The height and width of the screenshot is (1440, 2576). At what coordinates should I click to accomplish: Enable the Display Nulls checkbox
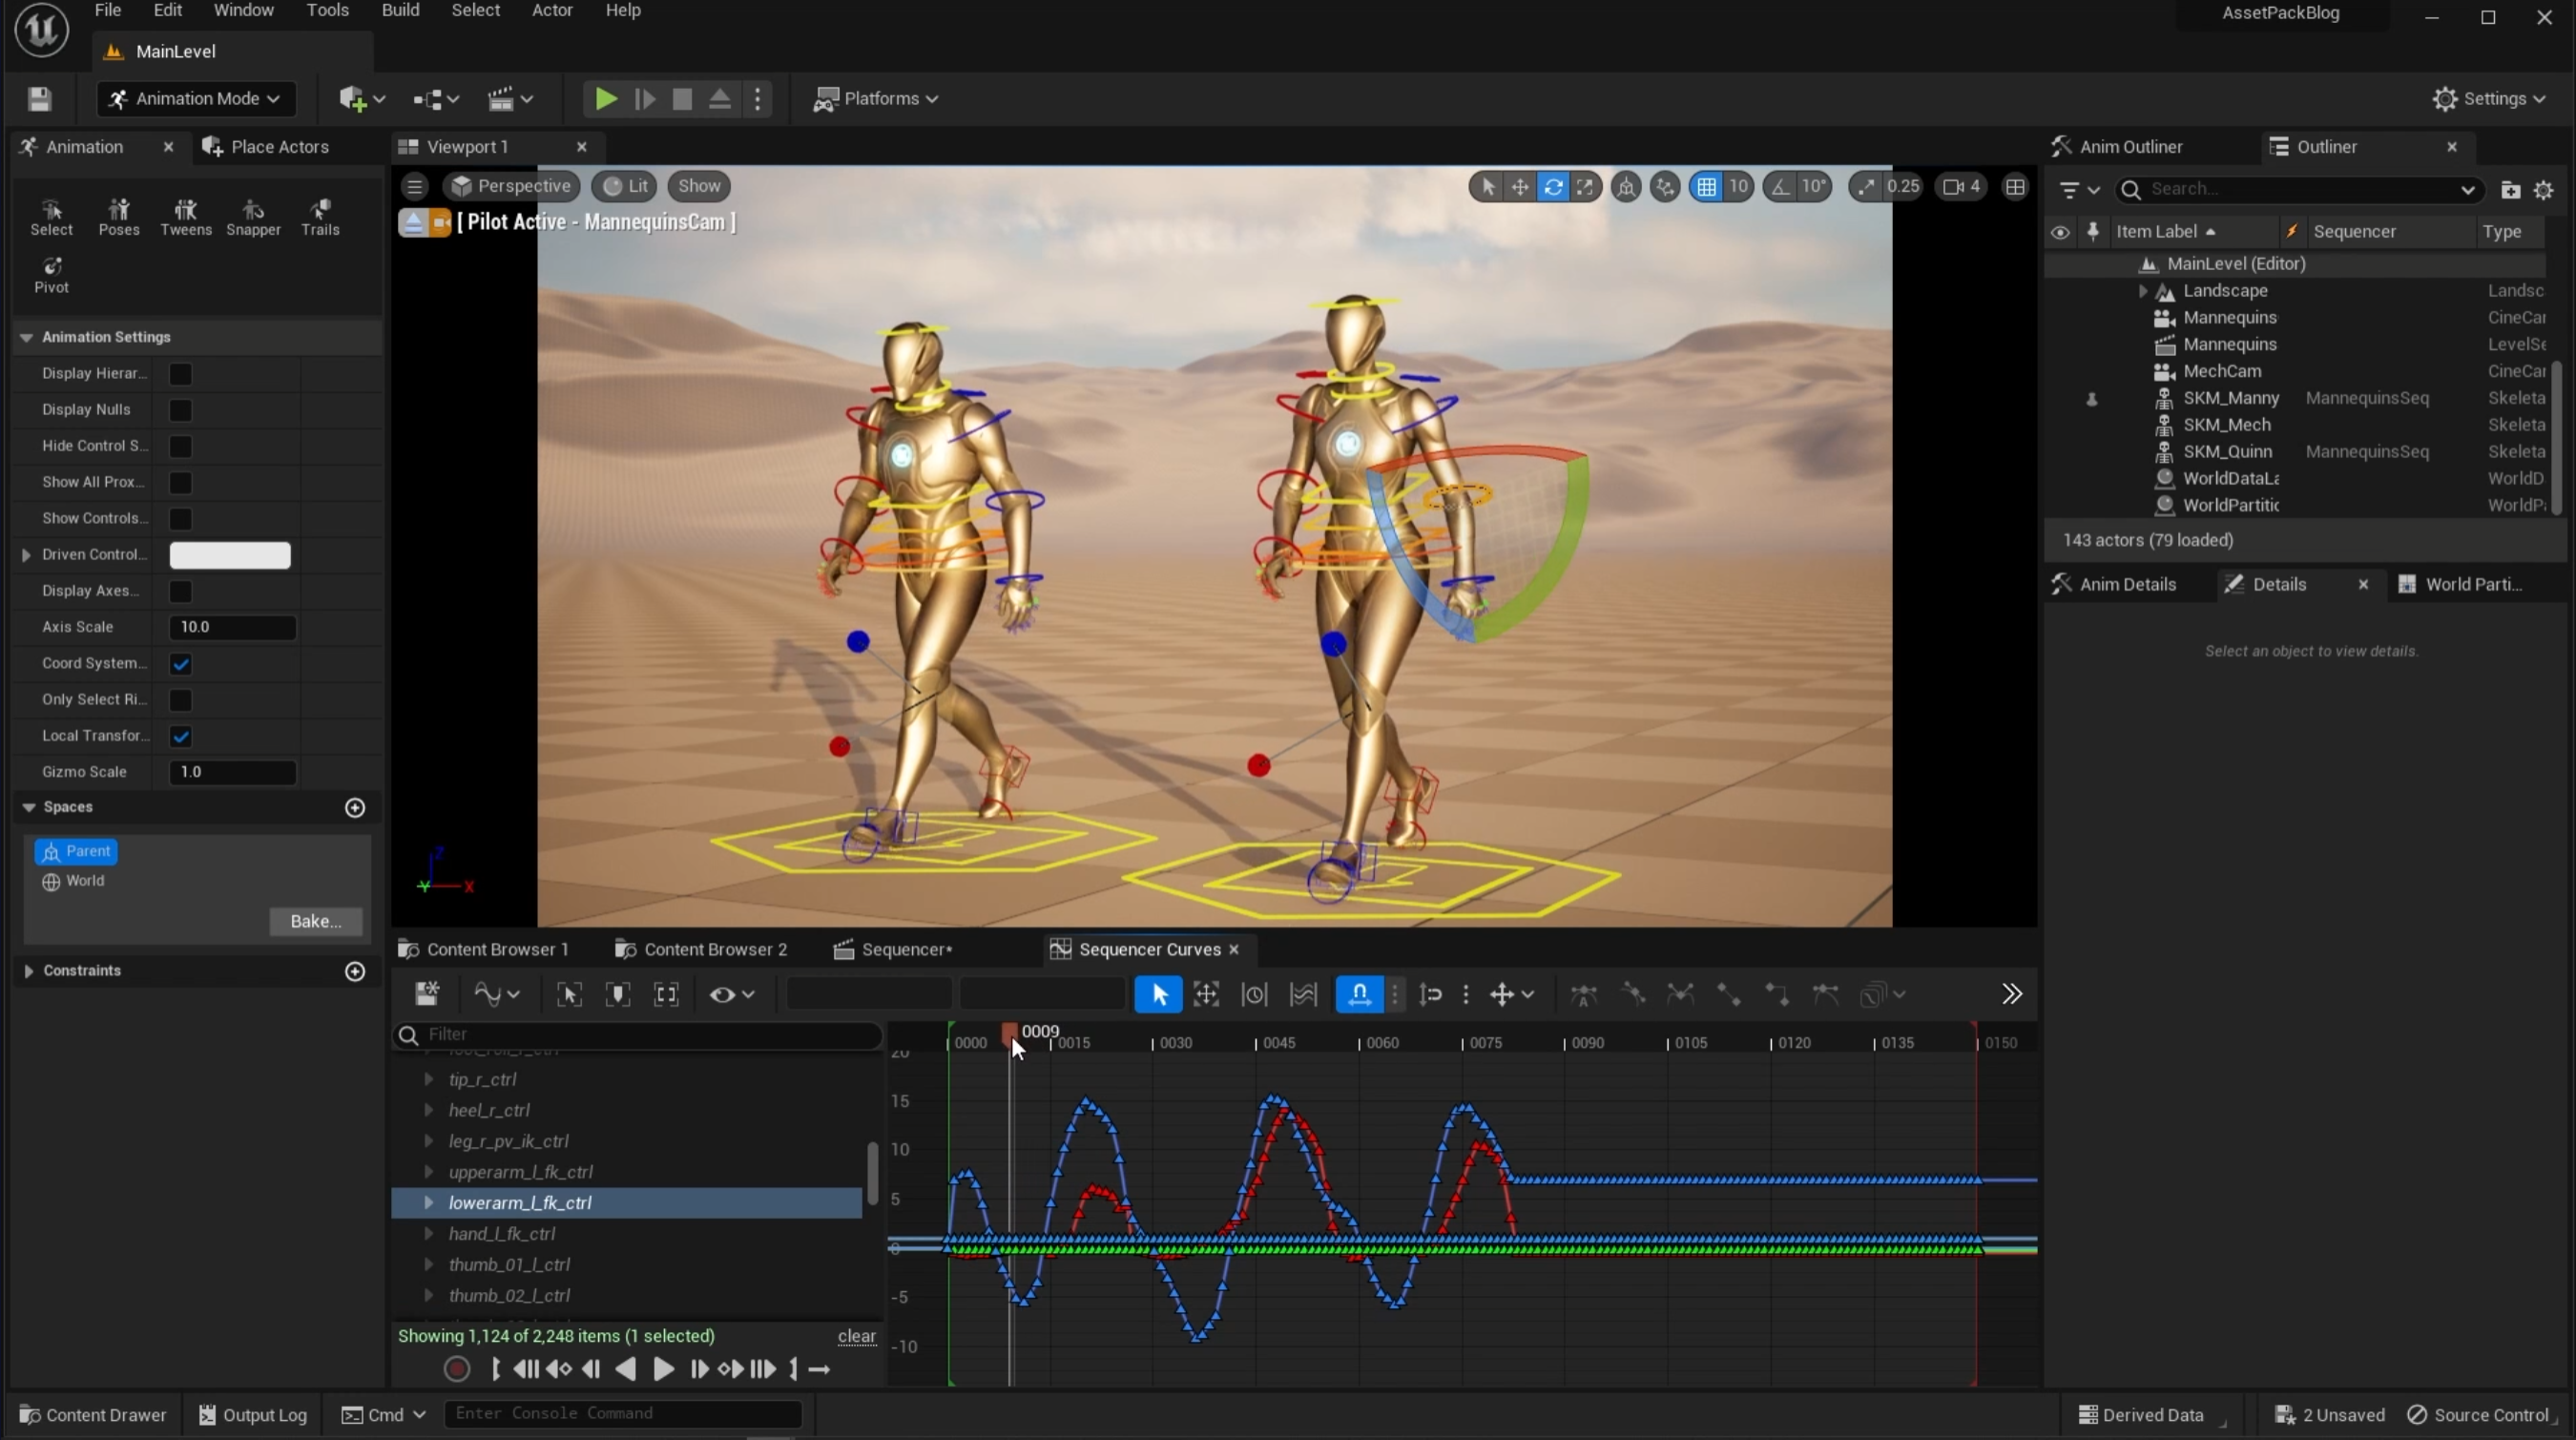(x=180, y=410)
